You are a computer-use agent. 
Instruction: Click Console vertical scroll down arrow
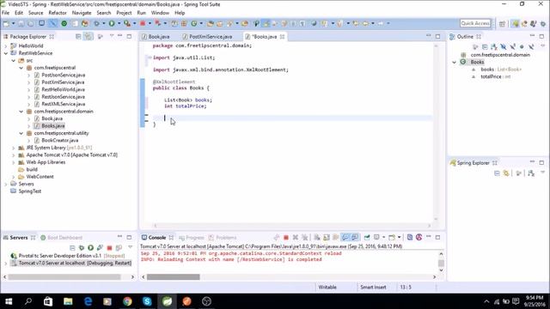441,270
